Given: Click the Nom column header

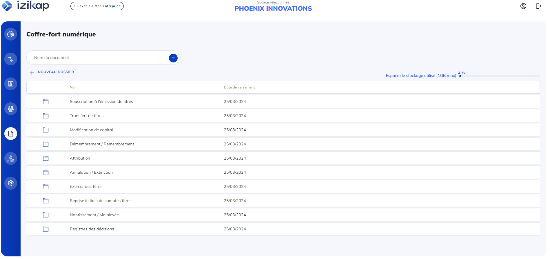Looking at the screenshot, I should point(74,87).
